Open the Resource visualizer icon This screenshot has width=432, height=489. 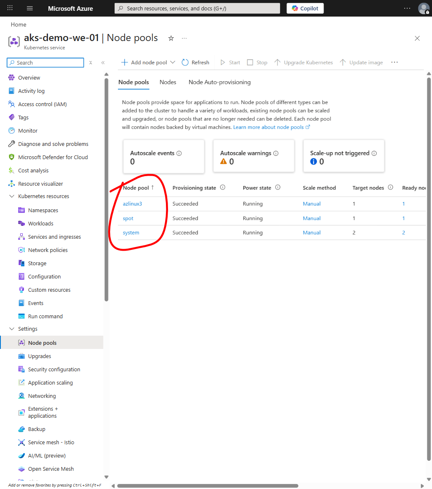[12, 184]
